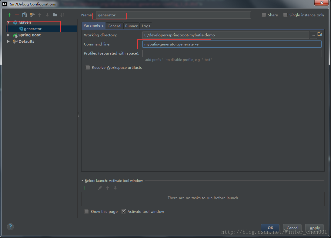
Task: Add a before launch task
Action: point(85,188)
